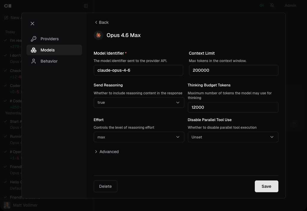
Task: Open the Behavior section
Action: pyautogui.click(x=54, y=61)
